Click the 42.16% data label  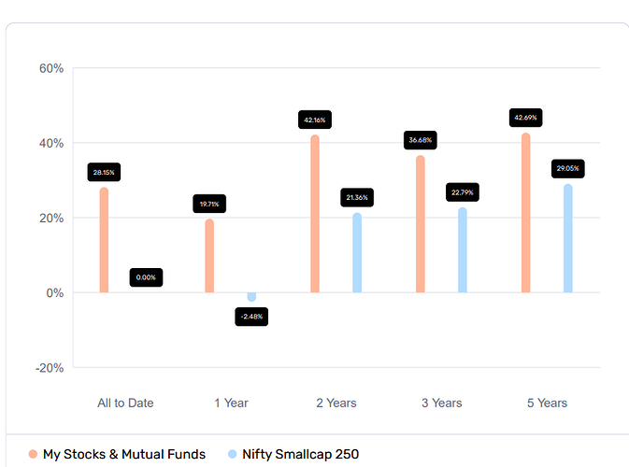[x=315, y=120]
